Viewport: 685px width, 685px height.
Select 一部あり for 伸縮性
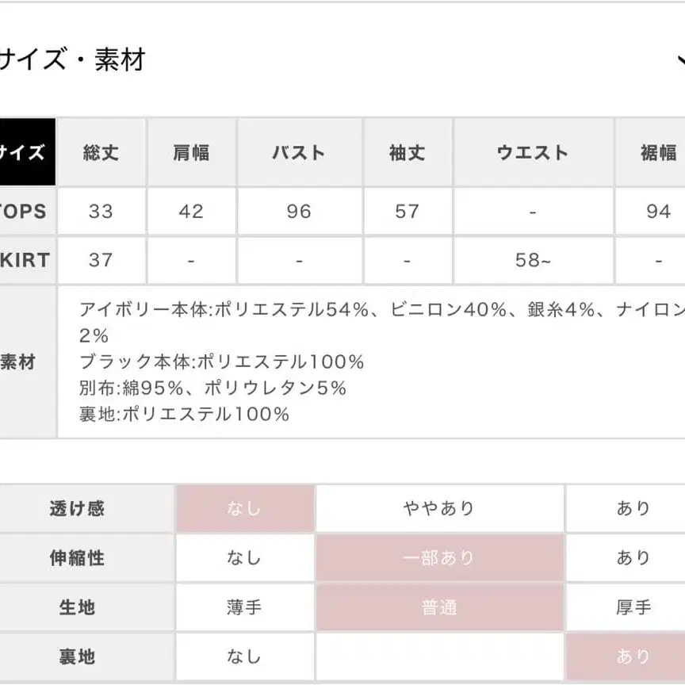pos(439,558)
